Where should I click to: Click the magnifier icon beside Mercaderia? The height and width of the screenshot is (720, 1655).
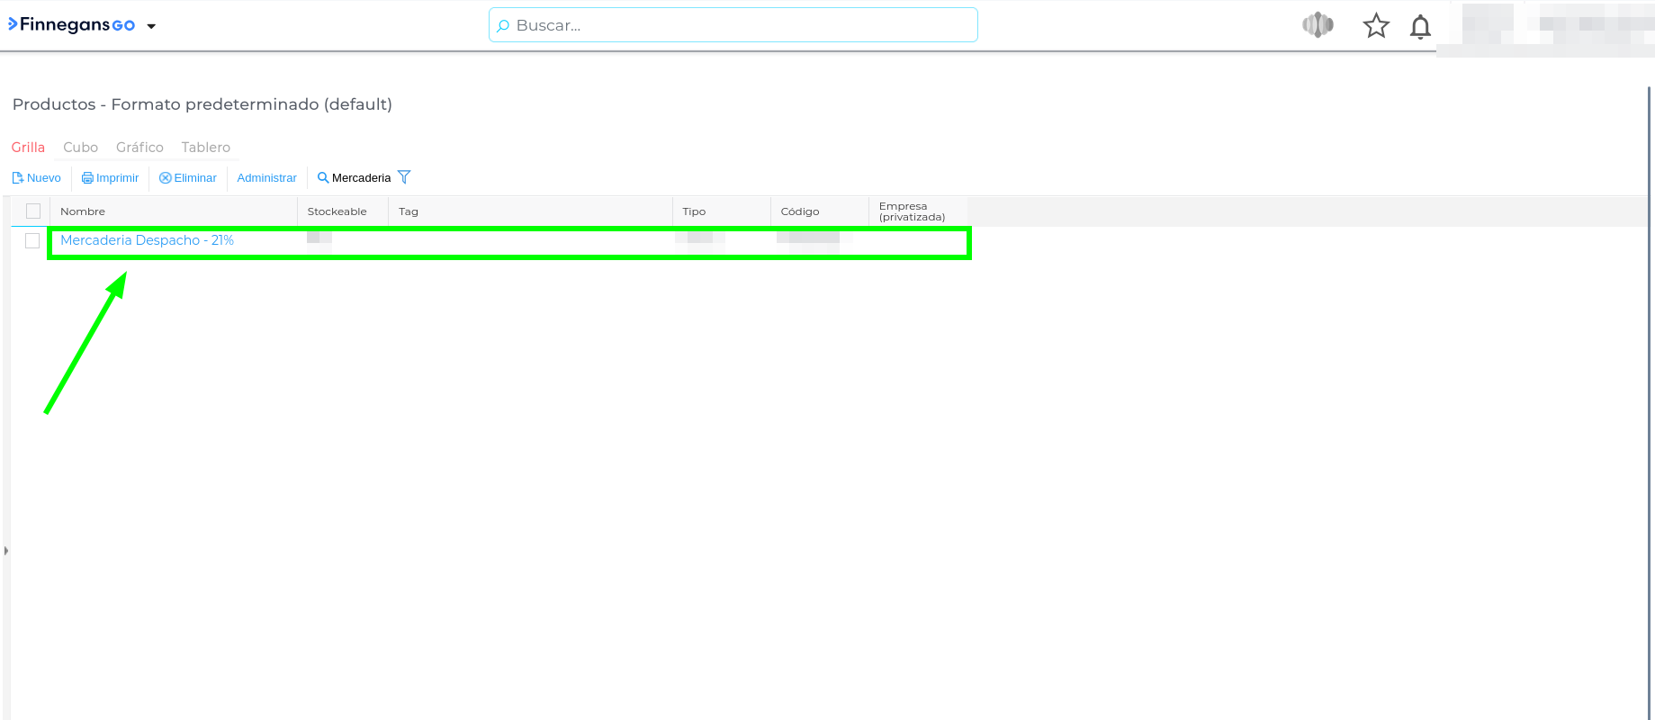pyautogui.click(x=323, y=177)
